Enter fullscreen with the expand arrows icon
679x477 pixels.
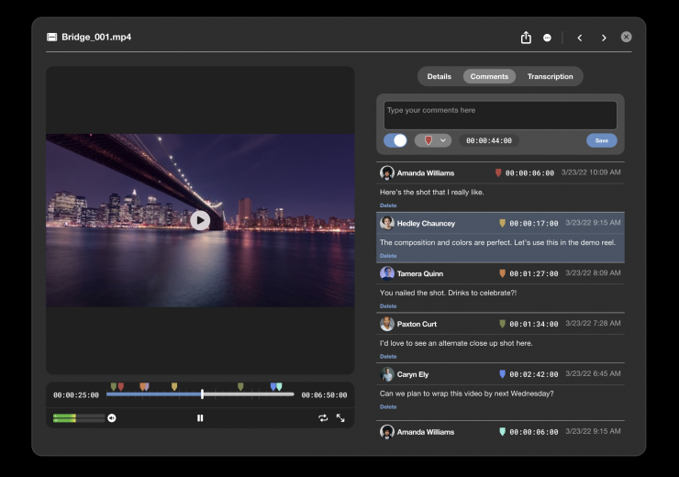tap(340, 418)
